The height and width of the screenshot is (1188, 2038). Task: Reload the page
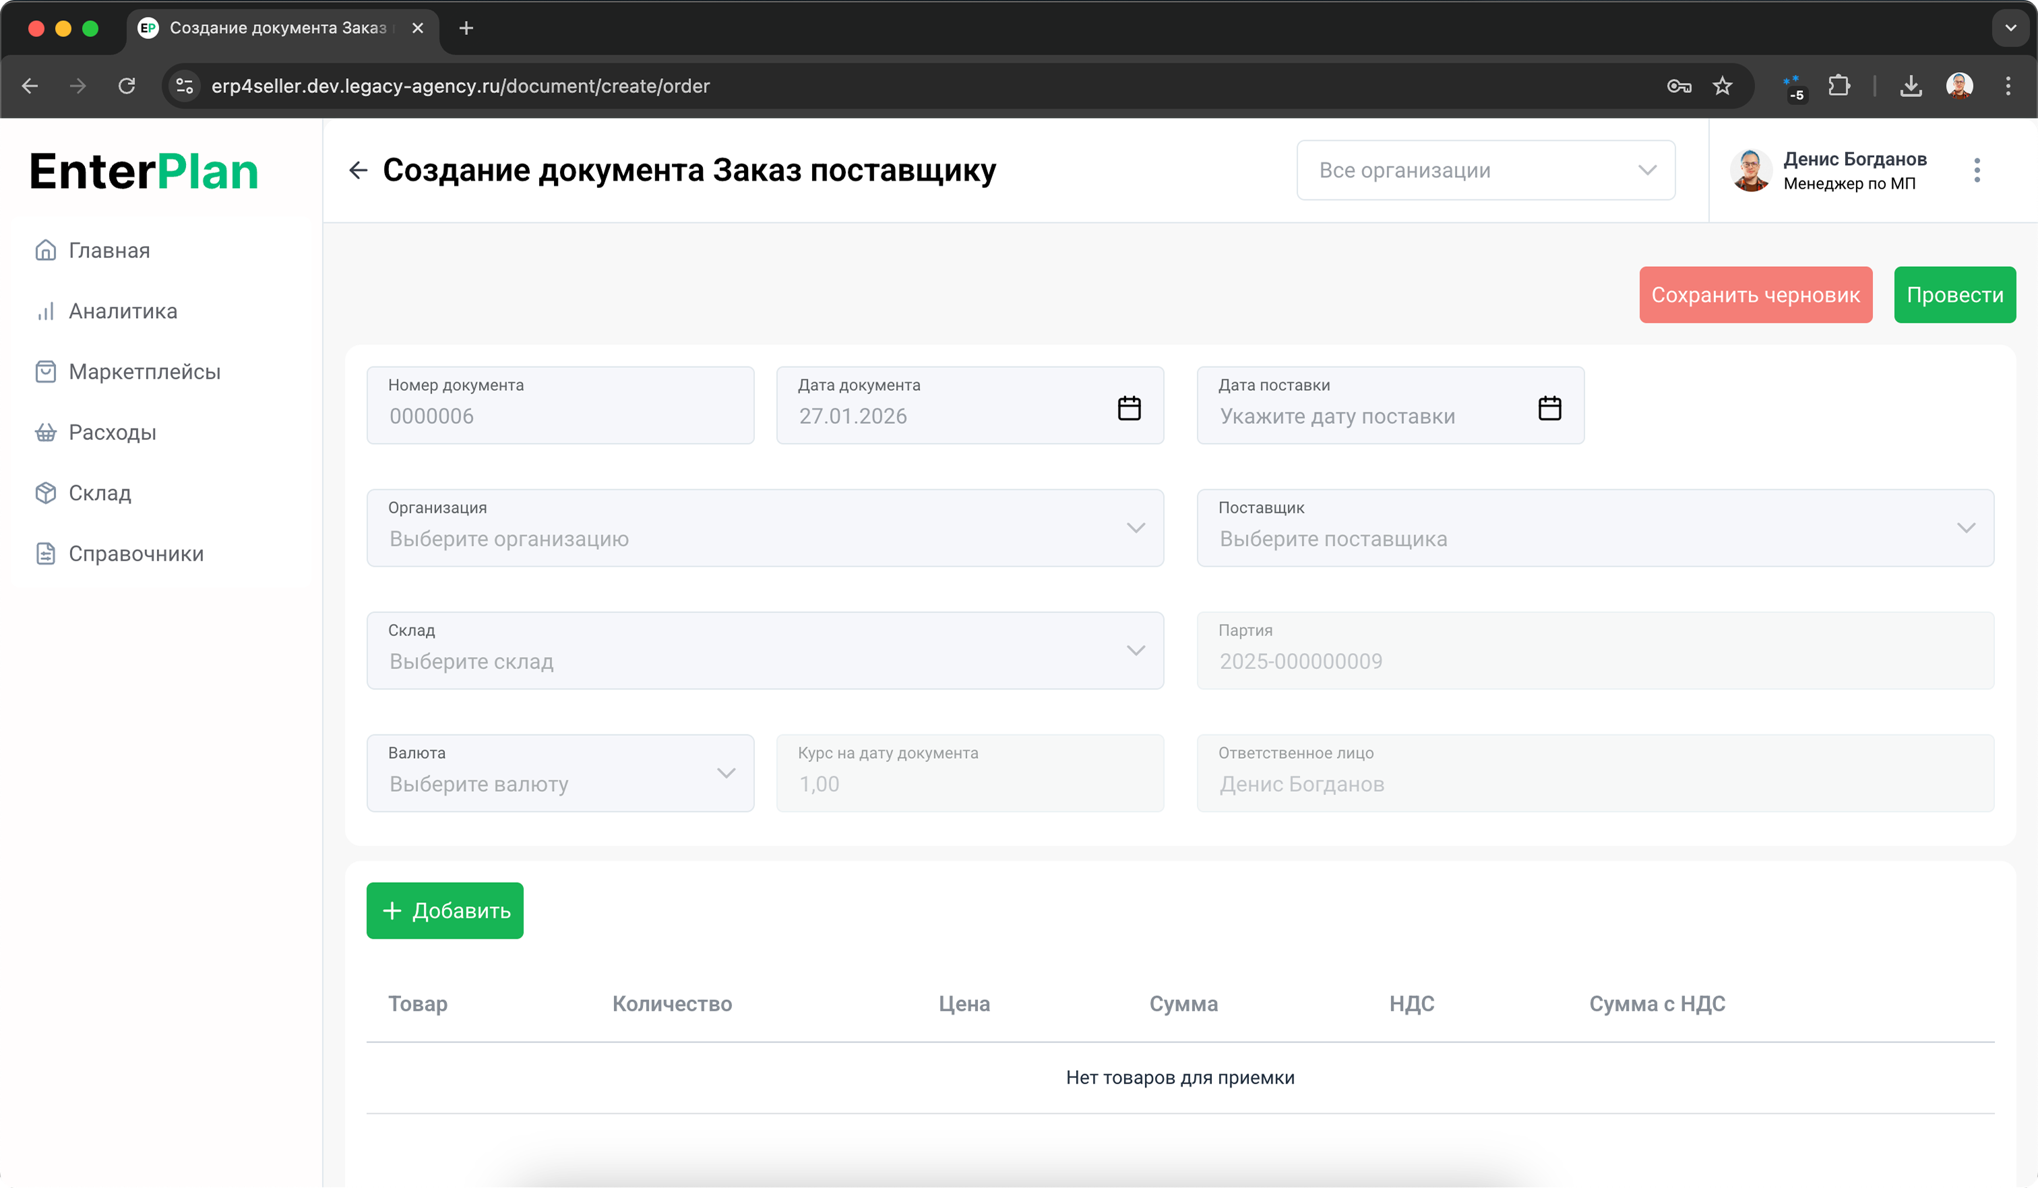point(127,86)
